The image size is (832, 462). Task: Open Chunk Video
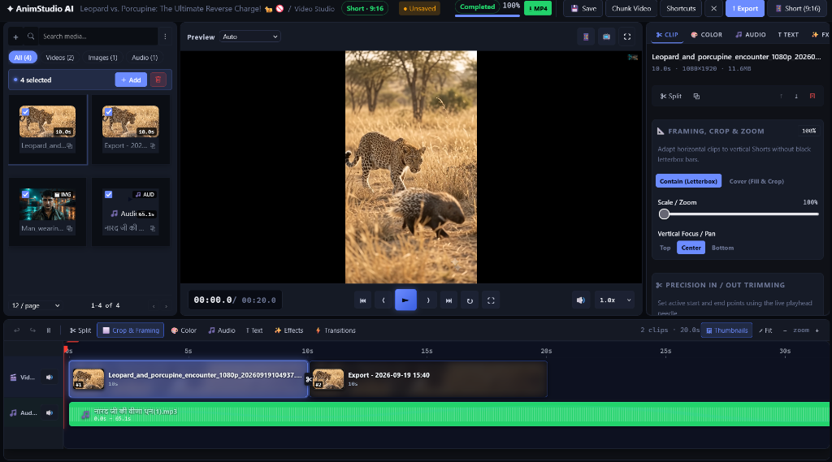click(x=630, y=8)
